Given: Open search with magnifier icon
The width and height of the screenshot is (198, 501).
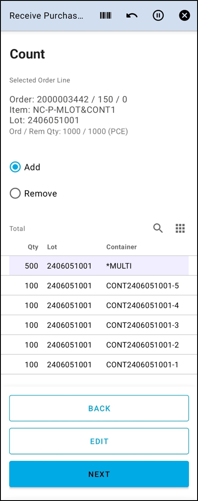Looking at the screenshot, I should [x=158, y=228].
